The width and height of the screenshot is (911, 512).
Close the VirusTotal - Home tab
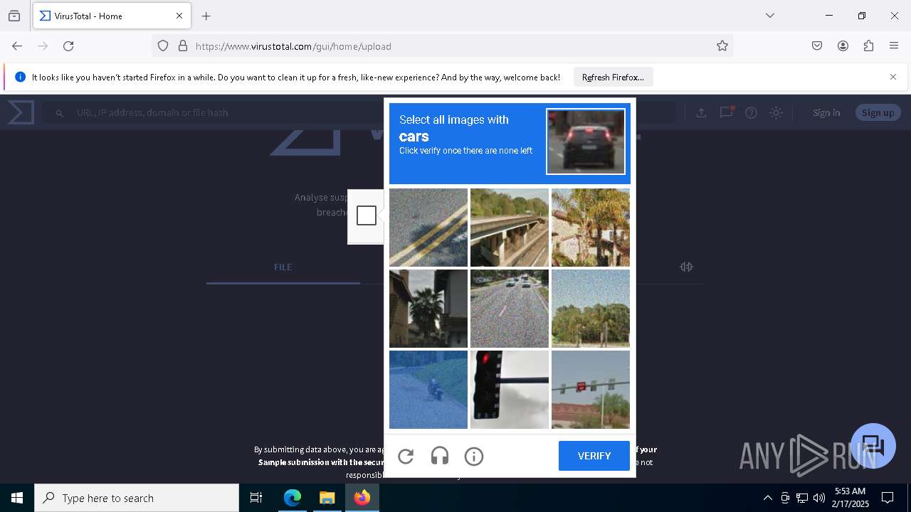[x=179, y=16]
